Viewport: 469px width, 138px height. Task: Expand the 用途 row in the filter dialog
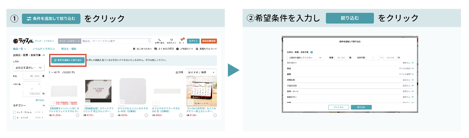coord(350,68)
